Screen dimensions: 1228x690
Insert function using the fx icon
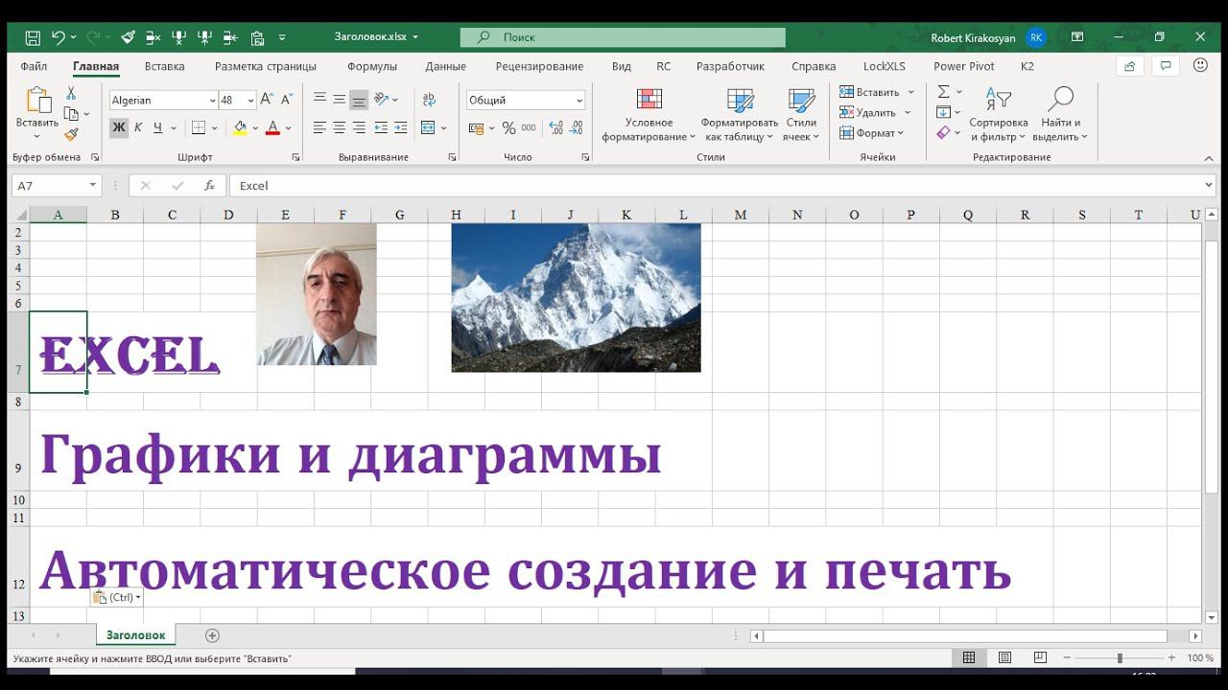[209, 186]
